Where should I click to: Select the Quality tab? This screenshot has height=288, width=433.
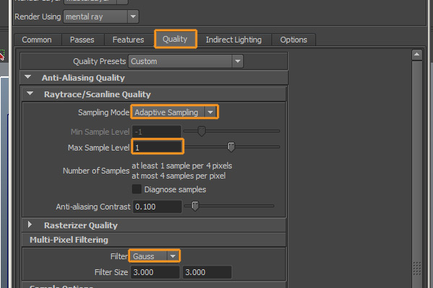175,39
